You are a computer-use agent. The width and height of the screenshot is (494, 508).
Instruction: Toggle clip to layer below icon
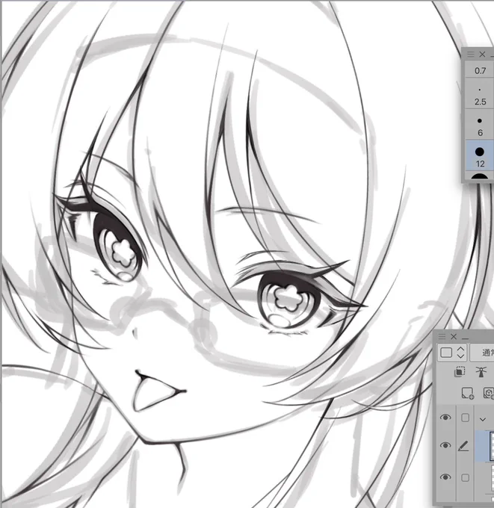click(460, 371)
